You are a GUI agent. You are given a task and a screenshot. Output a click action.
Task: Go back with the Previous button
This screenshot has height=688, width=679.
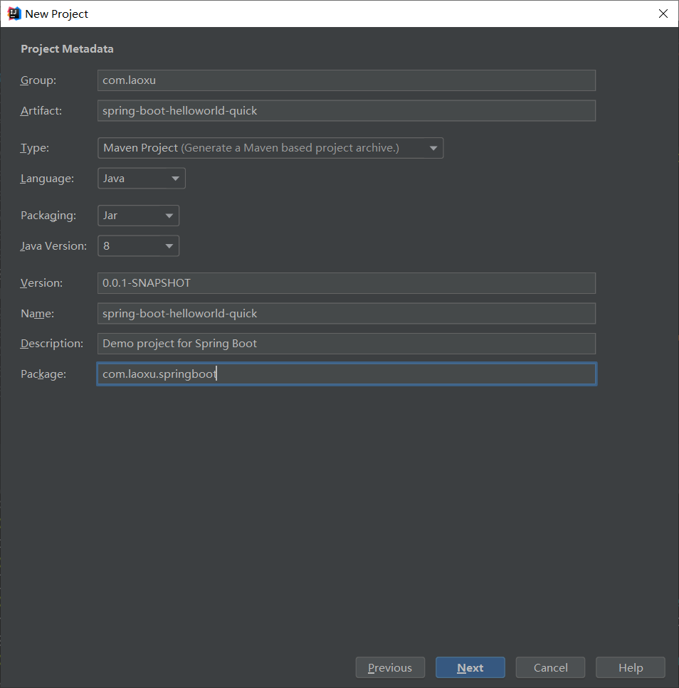tap(390, 667)
